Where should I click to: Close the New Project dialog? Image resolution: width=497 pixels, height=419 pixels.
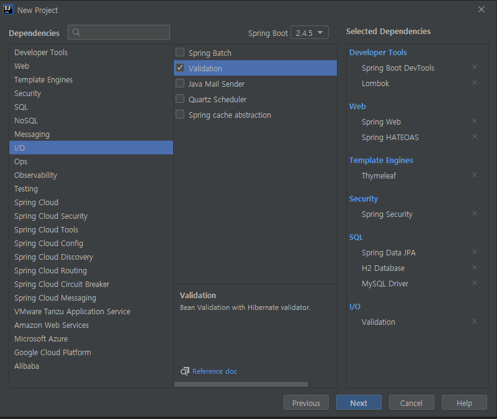481,9
